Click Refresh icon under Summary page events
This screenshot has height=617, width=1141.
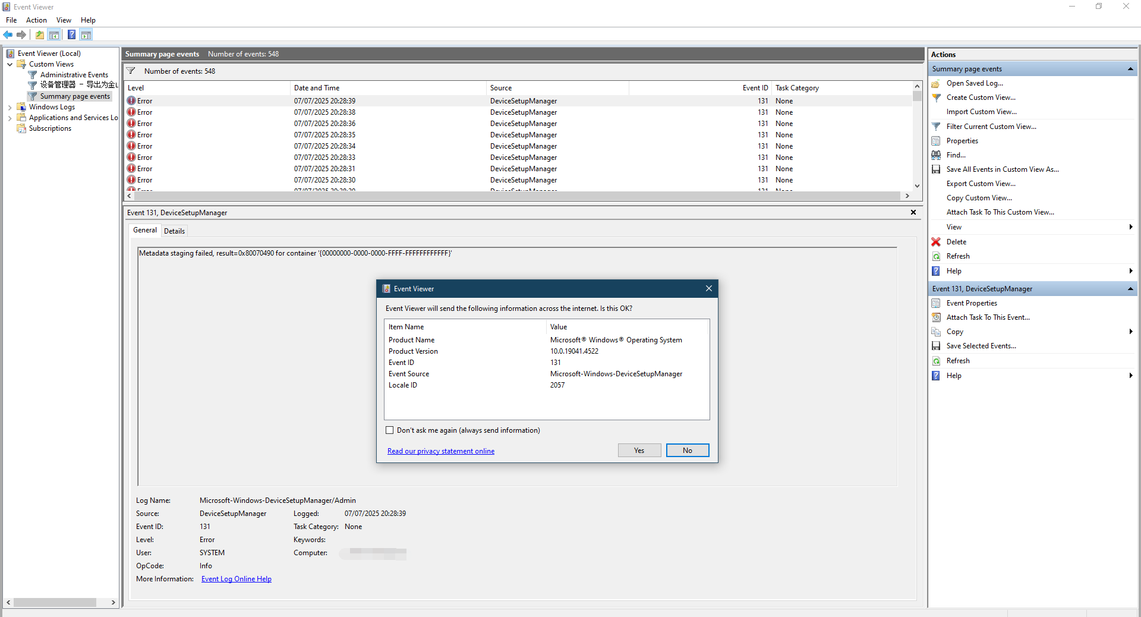tap(936, 256)
